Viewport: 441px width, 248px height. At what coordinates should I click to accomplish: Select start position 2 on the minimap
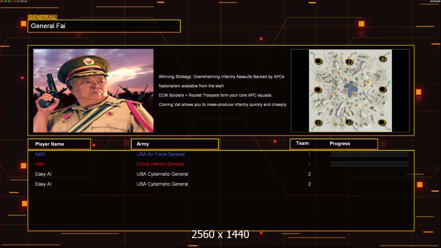[349, 122]
